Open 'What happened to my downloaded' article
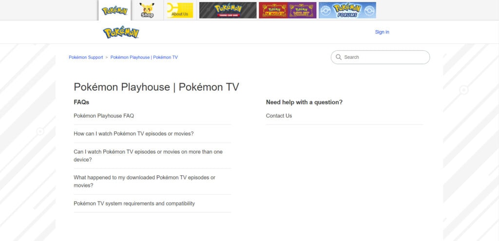The width and height of the screenshot is (499, 241). [144, 181]
